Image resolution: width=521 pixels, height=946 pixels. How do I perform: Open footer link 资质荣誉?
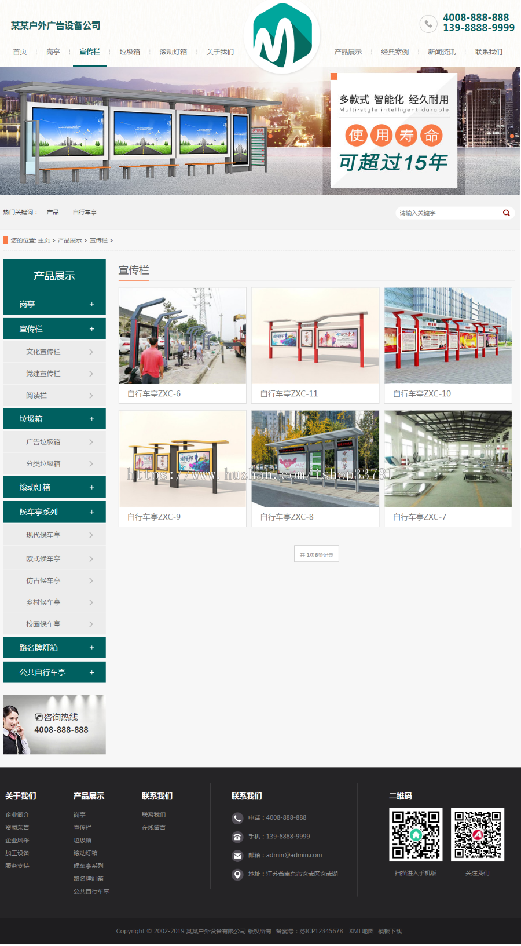pos(17,827)
